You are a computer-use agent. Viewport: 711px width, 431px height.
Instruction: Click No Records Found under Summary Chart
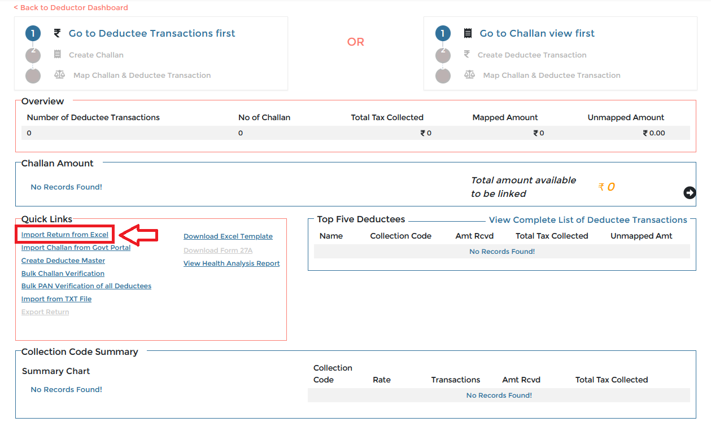tap(66, 389)
